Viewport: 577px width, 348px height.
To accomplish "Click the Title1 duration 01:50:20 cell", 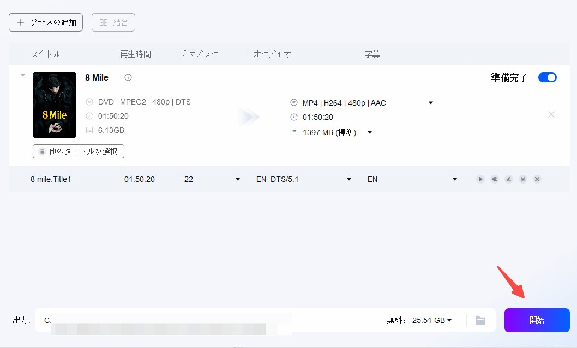I will [x=140, y=179].
